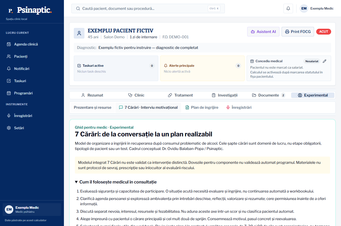Open Notificări in the sidebar
Viewport: 341px width, 226px height.
(32, 69)
